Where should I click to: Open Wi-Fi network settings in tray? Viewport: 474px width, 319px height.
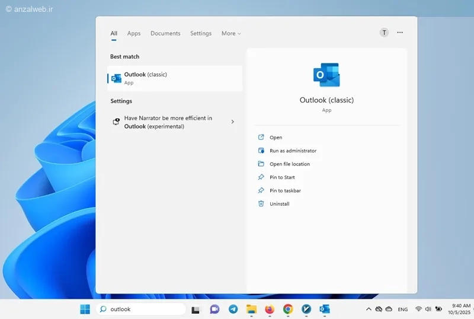pos(418,309)
